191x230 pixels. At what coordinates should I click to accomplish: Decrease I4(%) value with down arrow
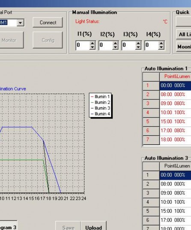coord(161,47)
